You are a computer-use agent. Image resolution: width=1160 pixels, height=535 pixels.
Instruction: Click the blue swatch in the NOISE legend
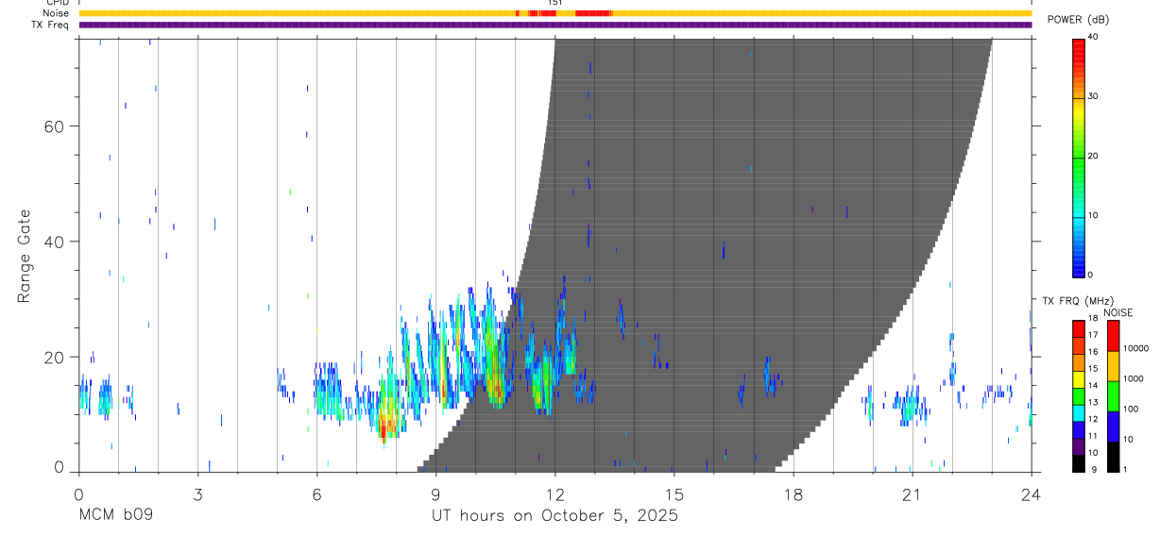(x=1113, y=426)
